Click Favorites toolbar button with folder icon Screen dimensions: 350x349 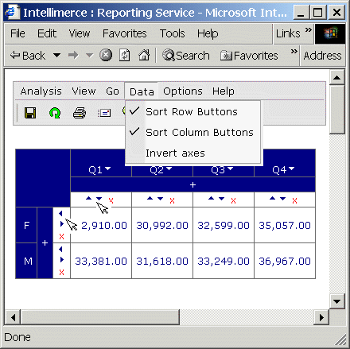[249, 56]
